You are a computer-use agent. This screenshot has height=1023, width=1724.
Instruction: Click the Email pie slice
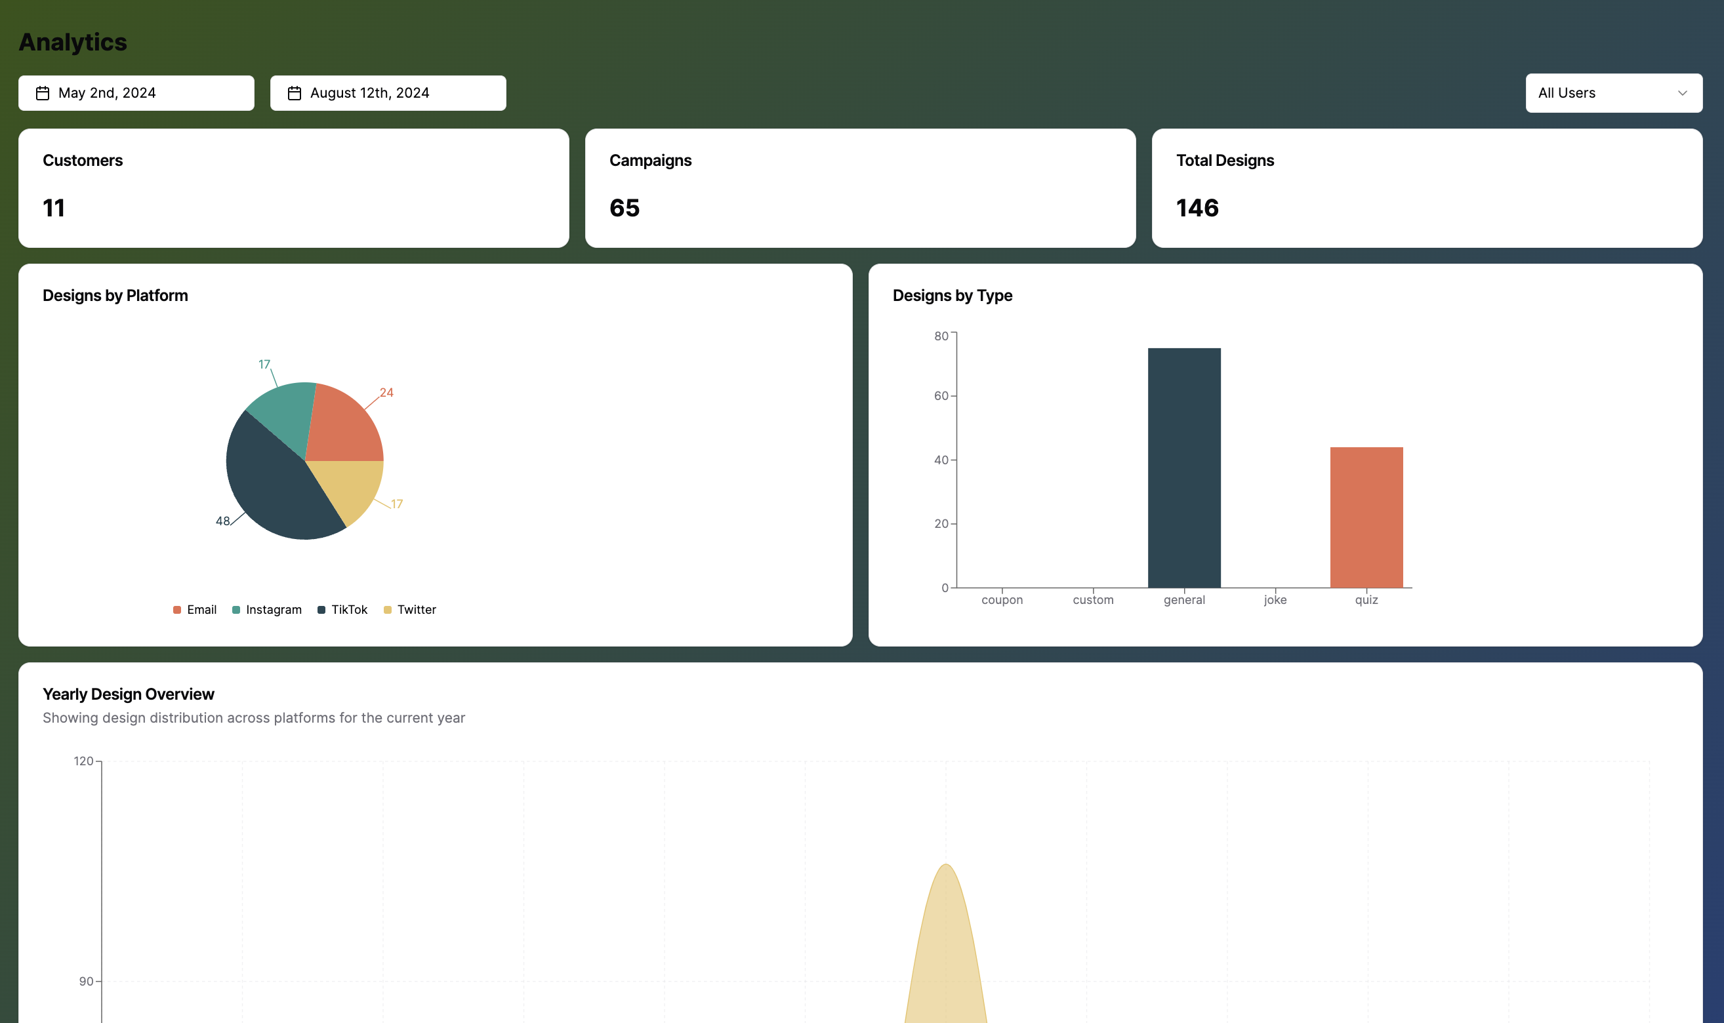tap(341, 428)
